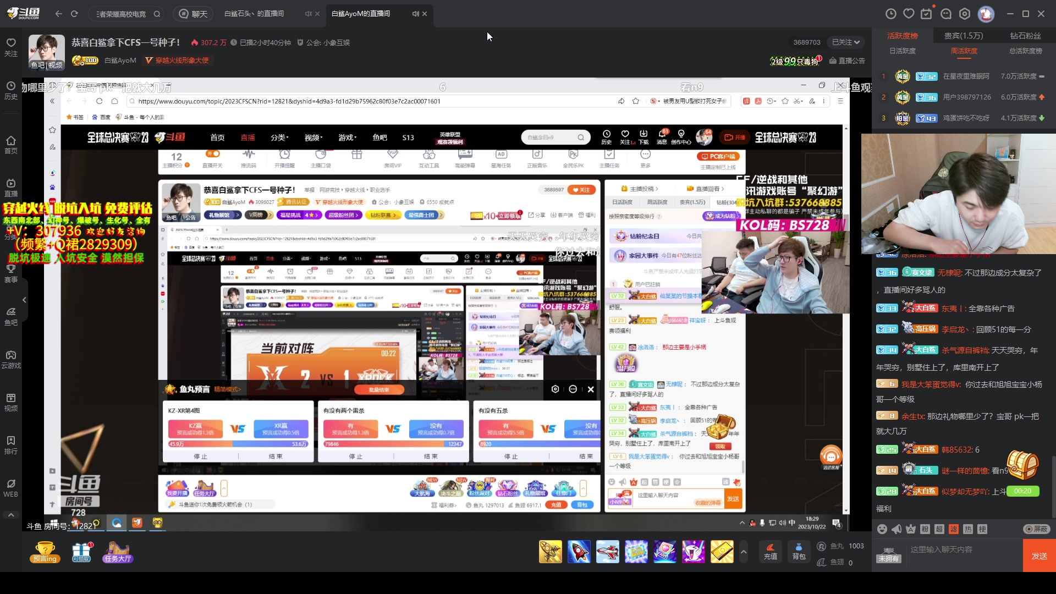Switch to 活跃度榜 tab
1056x594 pixels.
pyautogui.click(x=903, y=36)
